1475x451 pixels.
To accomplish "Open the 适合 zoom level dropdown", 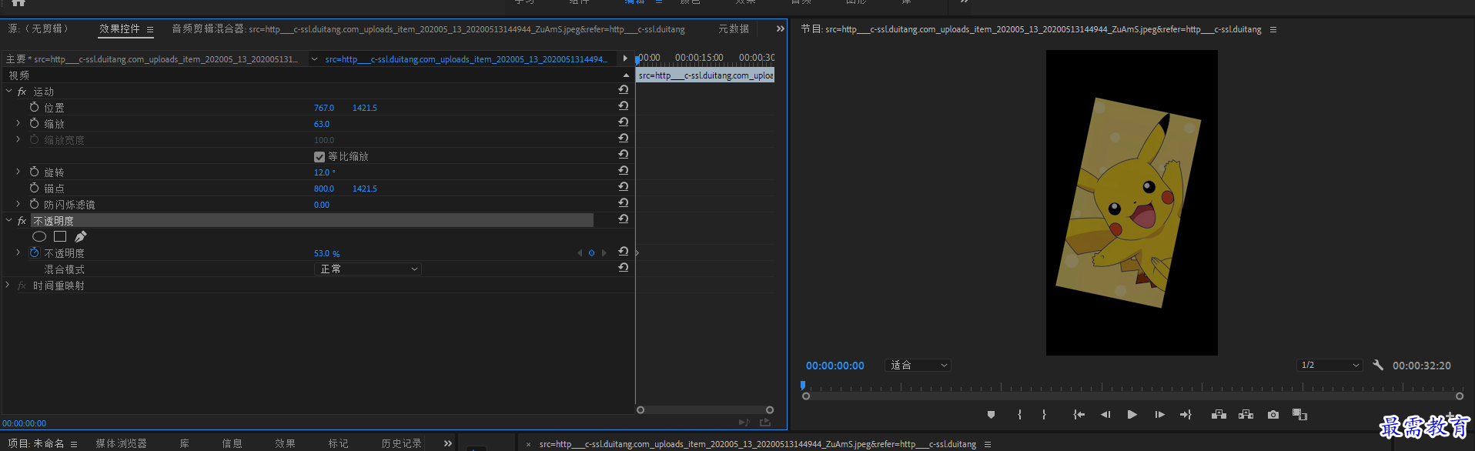I will 918,366.
